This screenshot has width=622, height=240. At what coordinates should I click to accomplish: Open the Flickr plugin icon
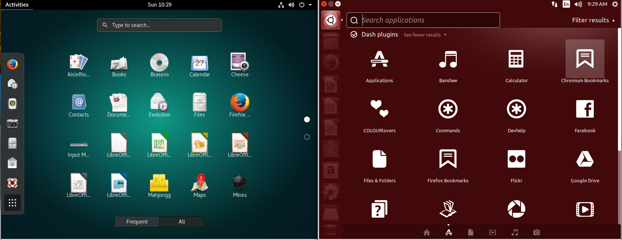[517, 159]
